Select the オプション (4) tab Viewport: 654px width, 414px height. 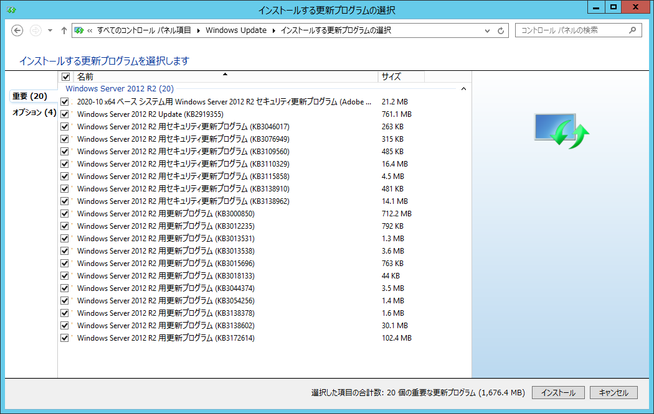coord(34,113)
